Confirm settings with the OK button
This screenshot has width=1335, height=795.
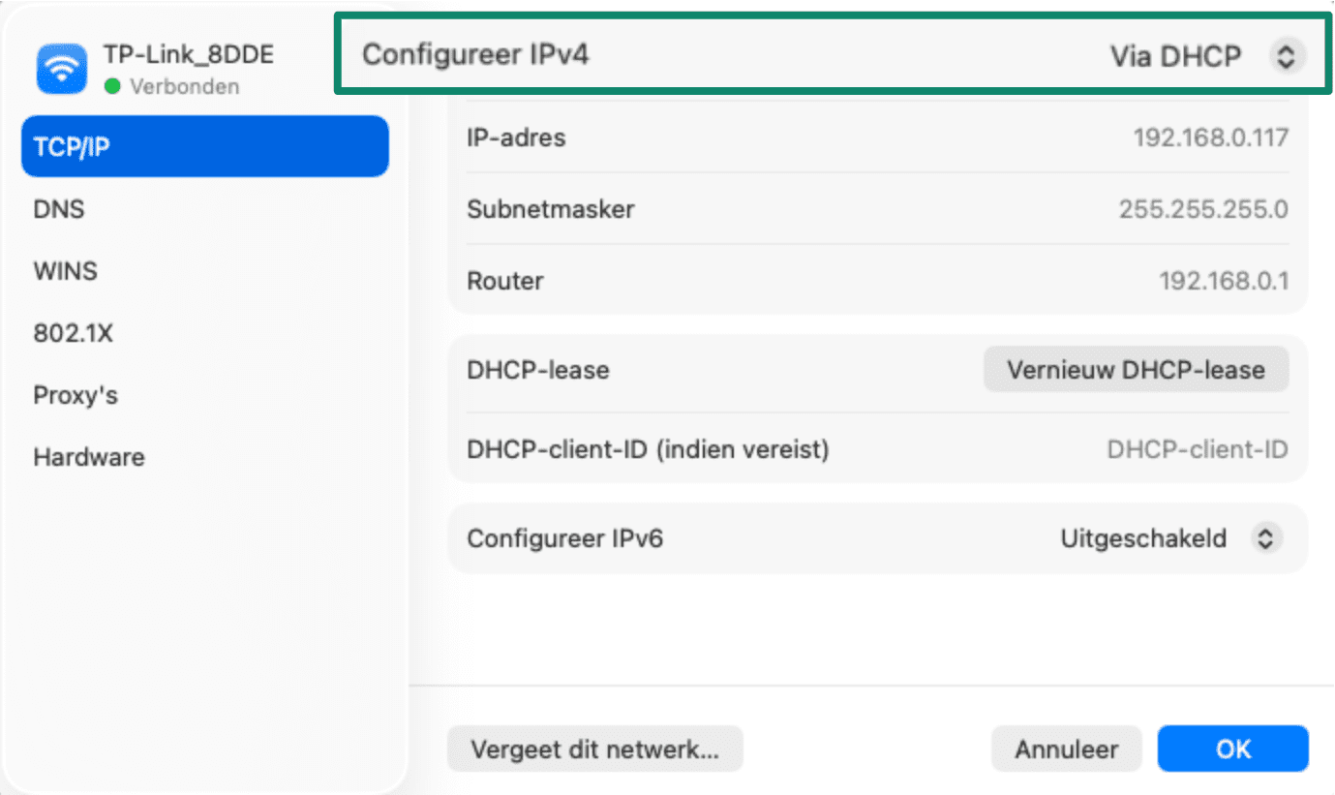[1232, 749]
